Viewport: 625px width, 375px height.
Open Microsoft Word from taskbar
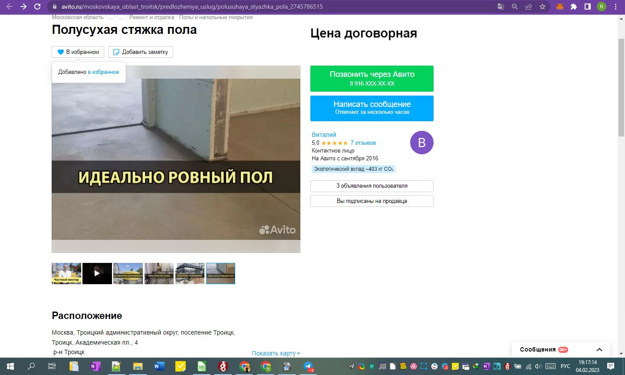click(x=159, y=366)
